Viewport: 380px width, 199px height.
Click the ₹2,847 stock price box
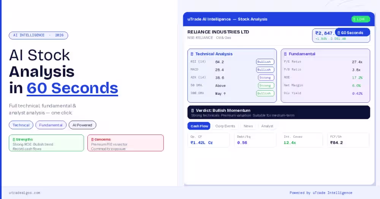(x=341, y=36)
